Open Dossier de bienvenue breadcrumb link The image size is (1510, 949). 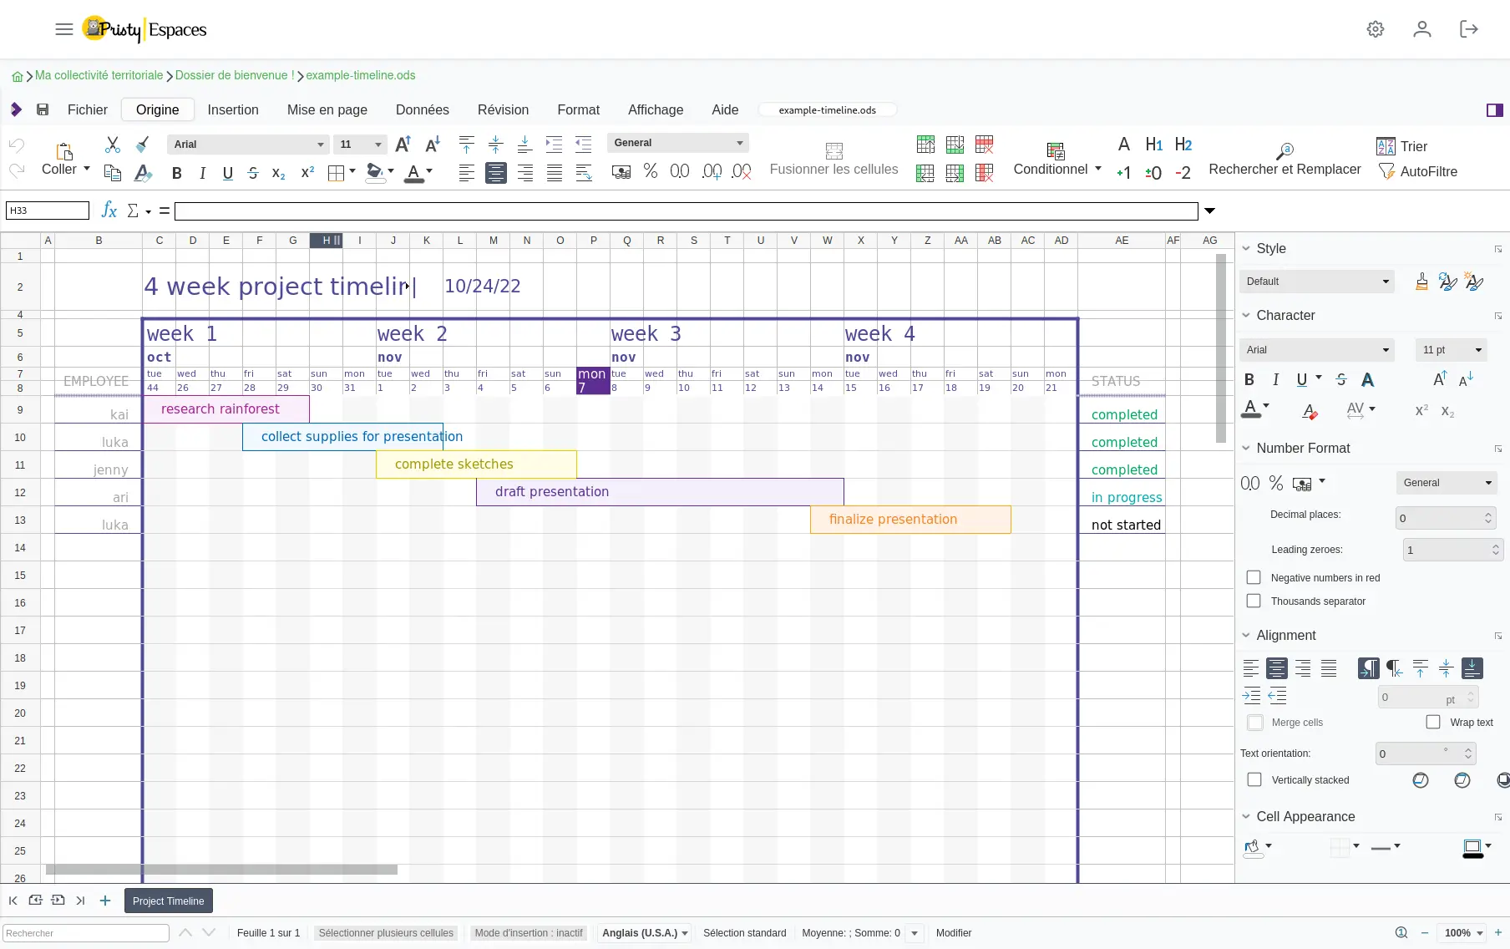[x=235, y=75]
